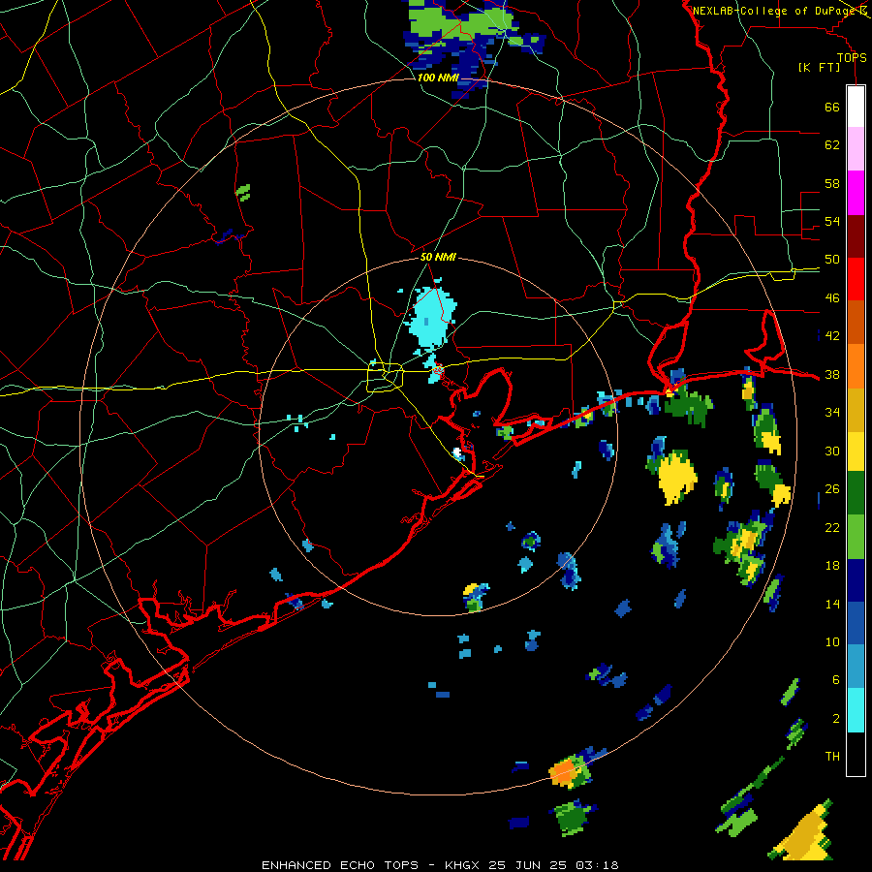This screenshot has height=872, width=872.
Task: Click the 'TOPS' legend heading
Action: [x=852, y=58]
